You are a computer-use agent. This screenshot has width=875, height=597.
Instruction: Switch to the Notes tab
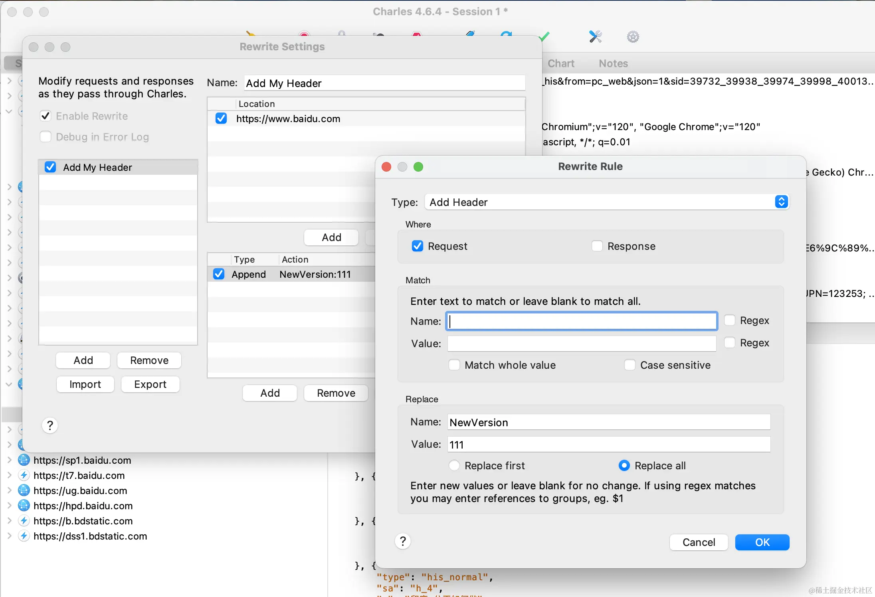[x=613, y=63]
